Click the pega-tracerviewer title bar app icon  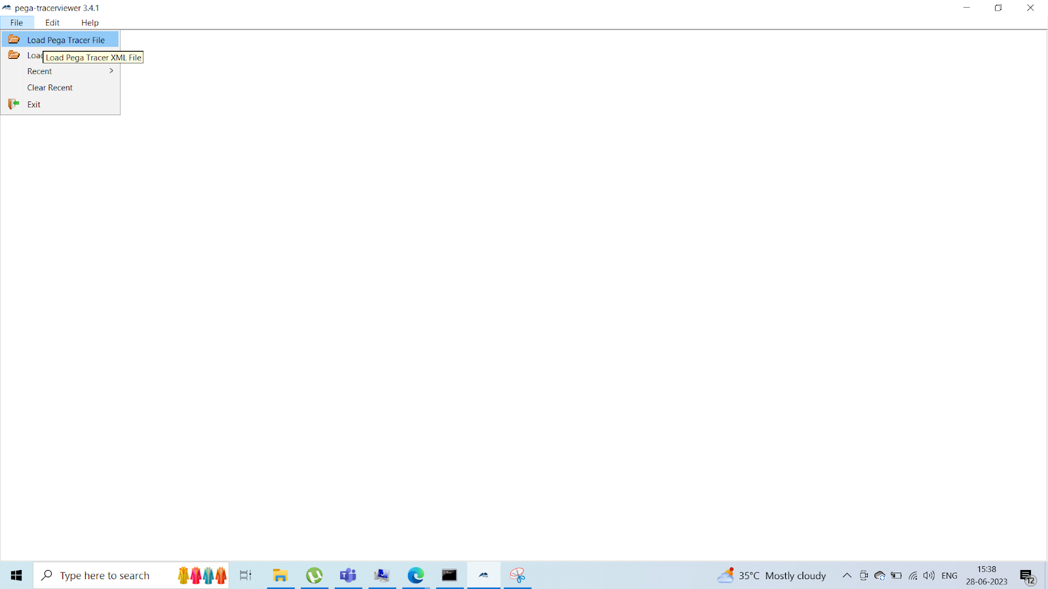[7, 8]
